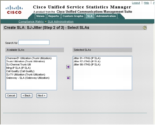Focus the Search for input field
The height and width of the screenshot is (125, 155).
[34, 43]
